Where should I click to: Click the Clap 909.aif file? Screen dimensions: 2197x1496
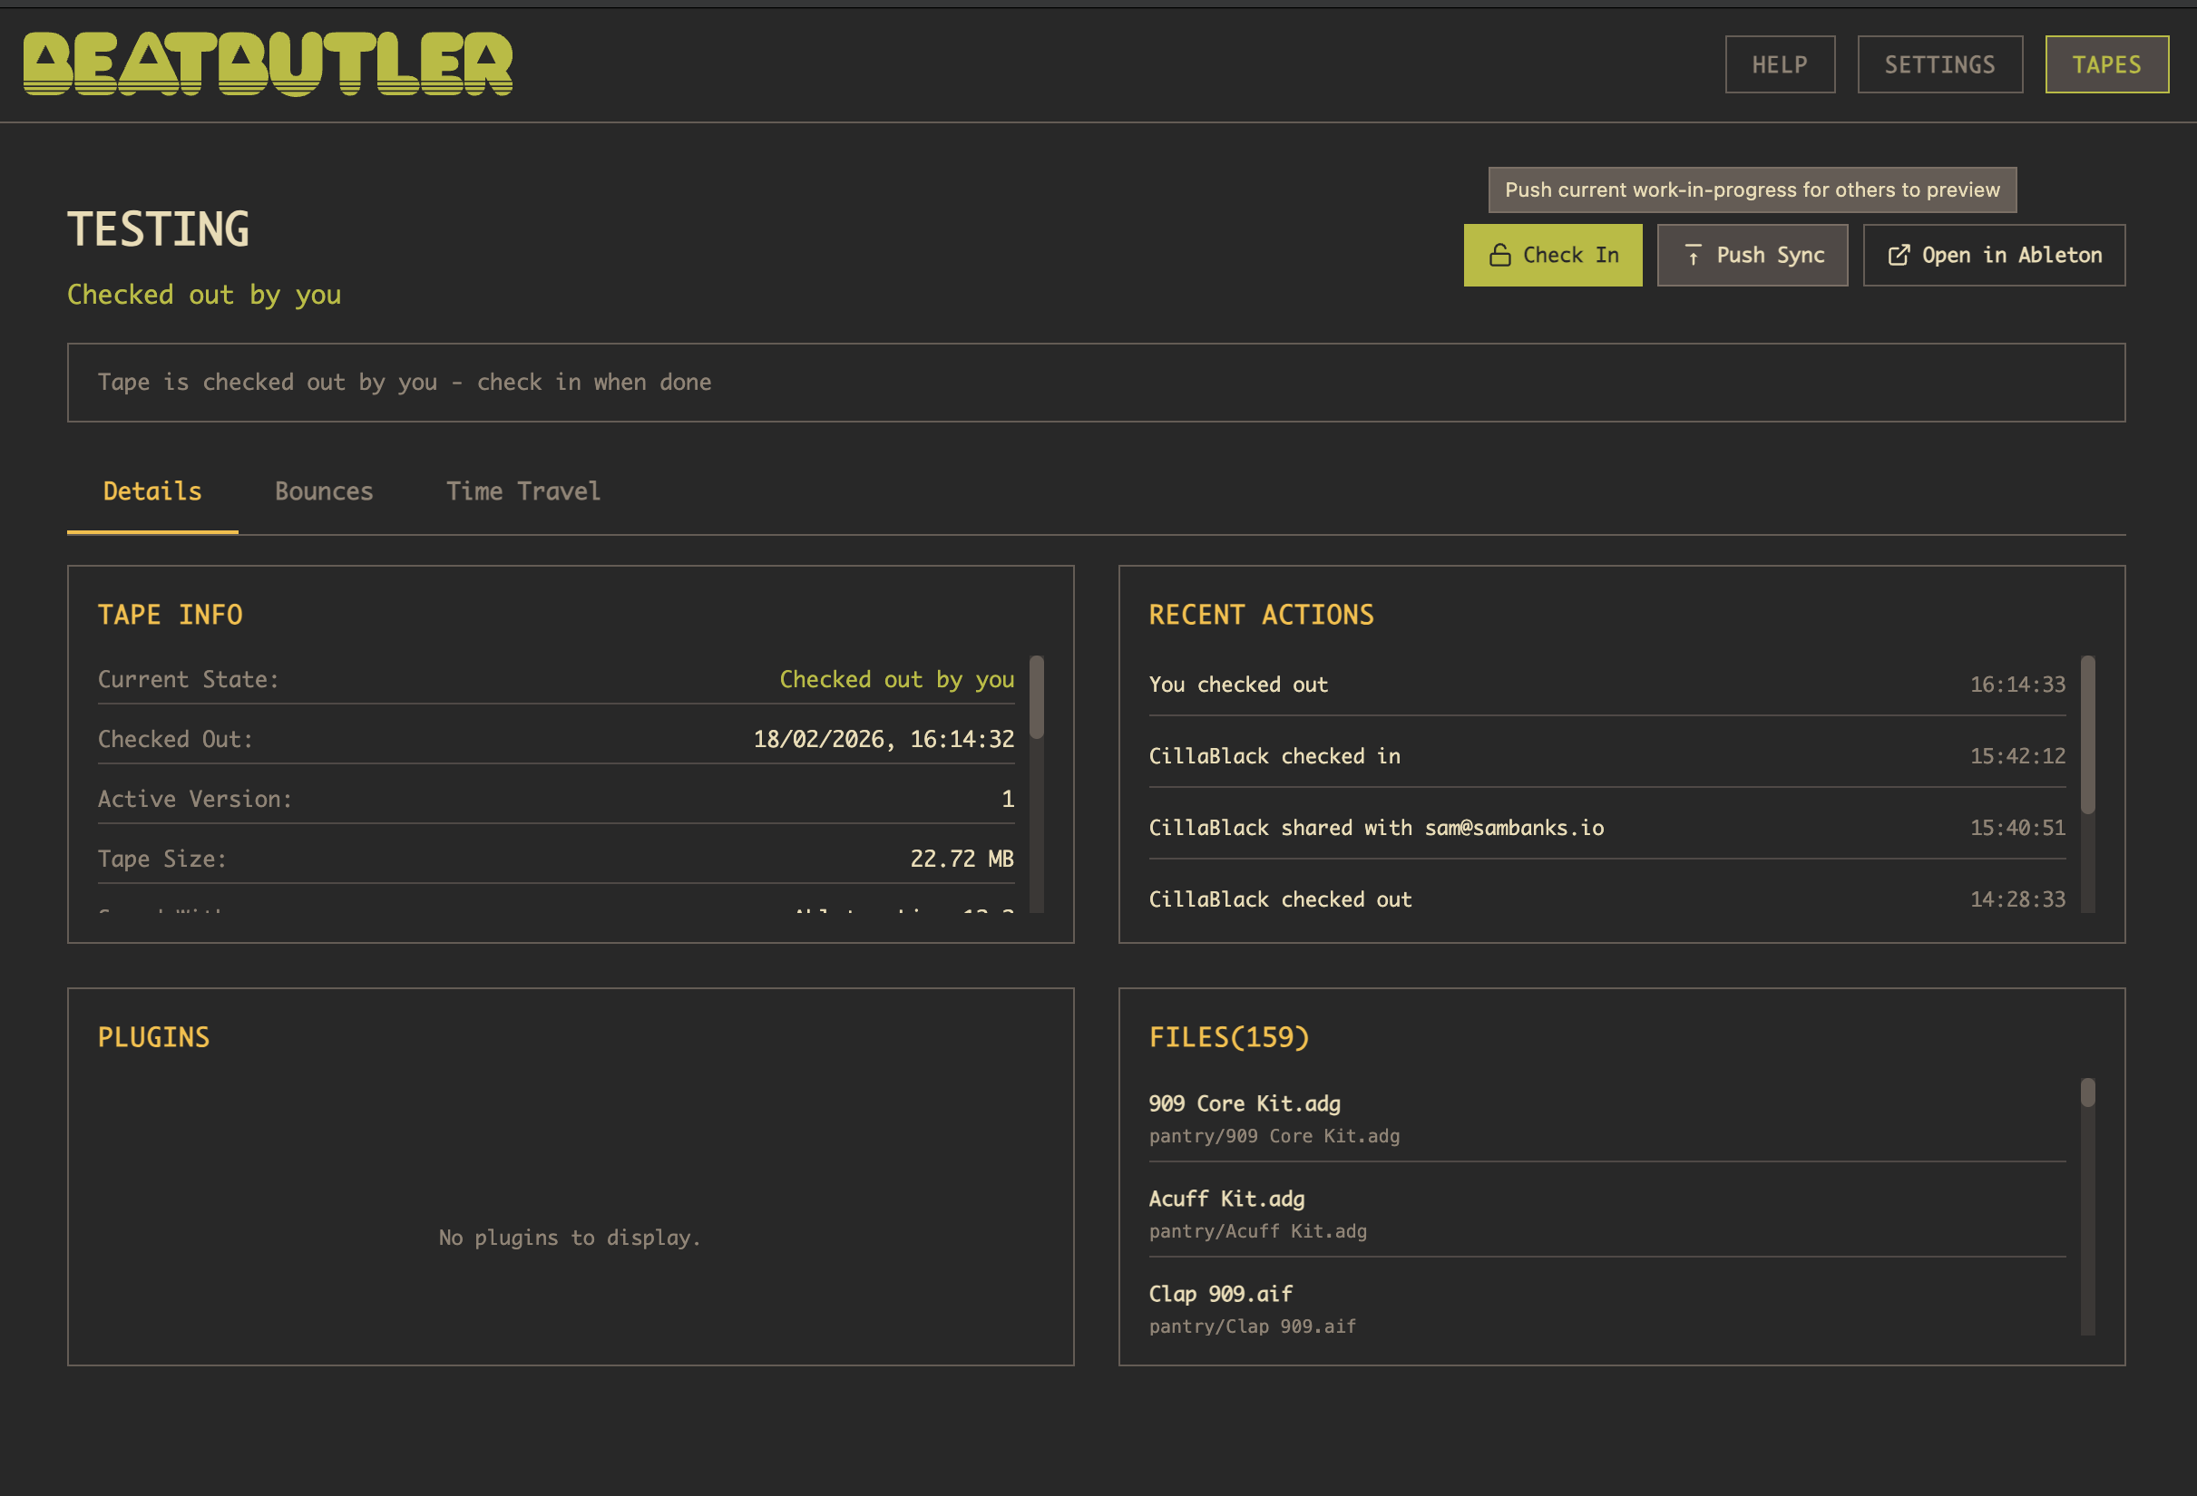[1220, 1294]
